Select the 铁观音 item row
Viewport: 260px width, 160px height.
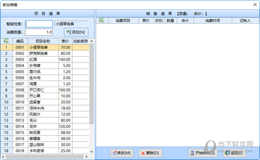(x=45, y=132)
